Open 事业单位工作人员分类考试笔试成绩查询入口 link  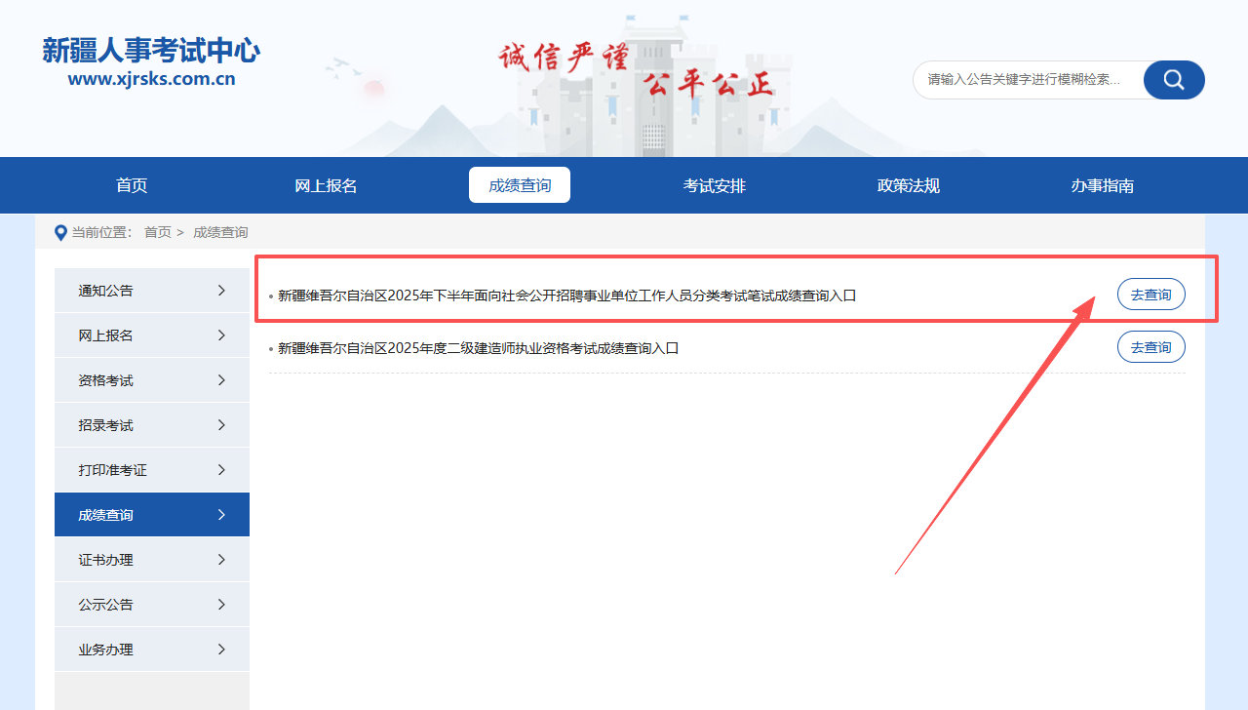click(566, 296)
